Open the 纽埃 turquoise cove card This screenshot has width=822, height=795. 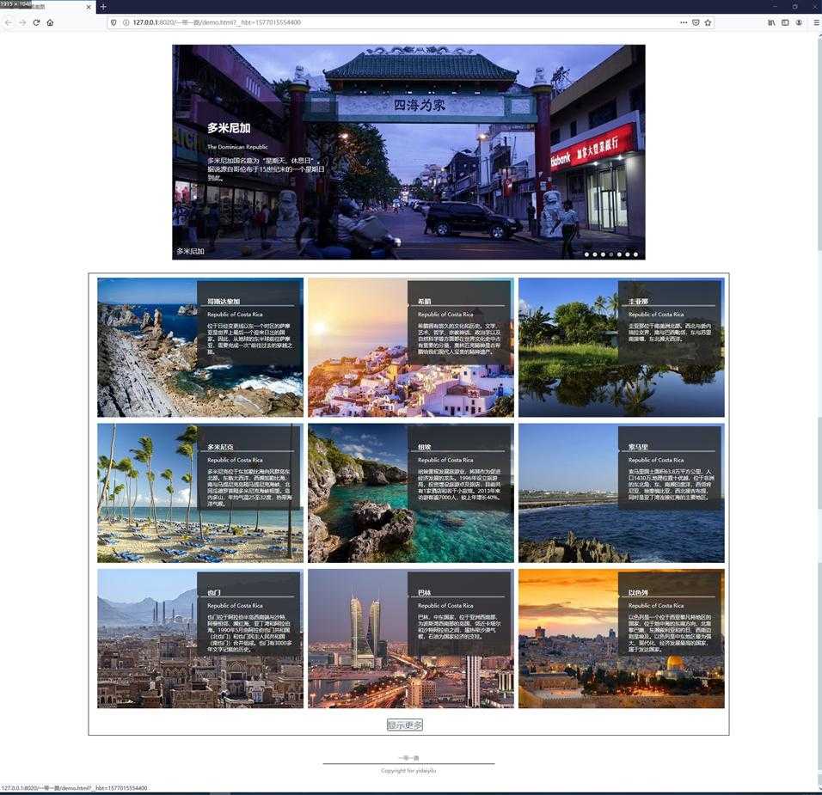tap(411, 493)
